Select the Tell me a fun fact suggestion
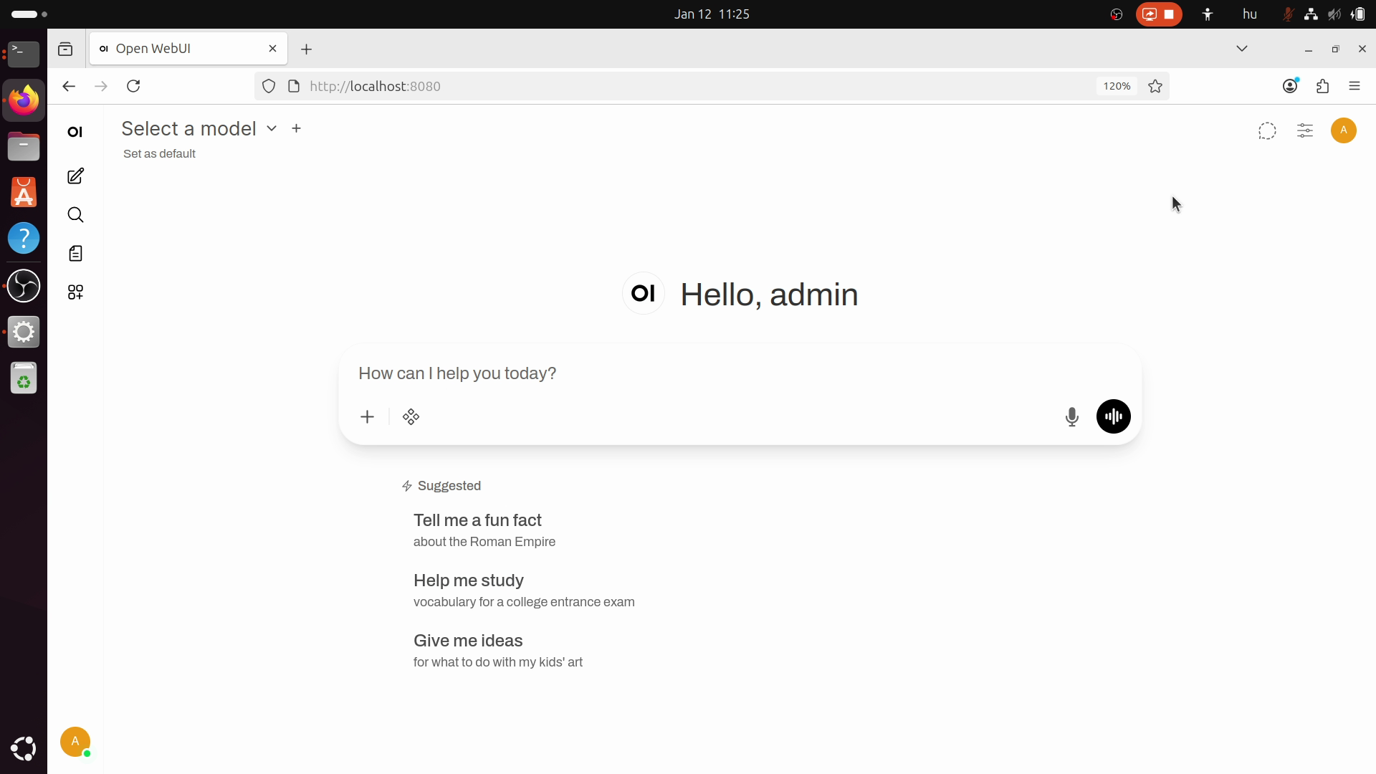This screenshot has width=1376, height=774. click(477, 520)
